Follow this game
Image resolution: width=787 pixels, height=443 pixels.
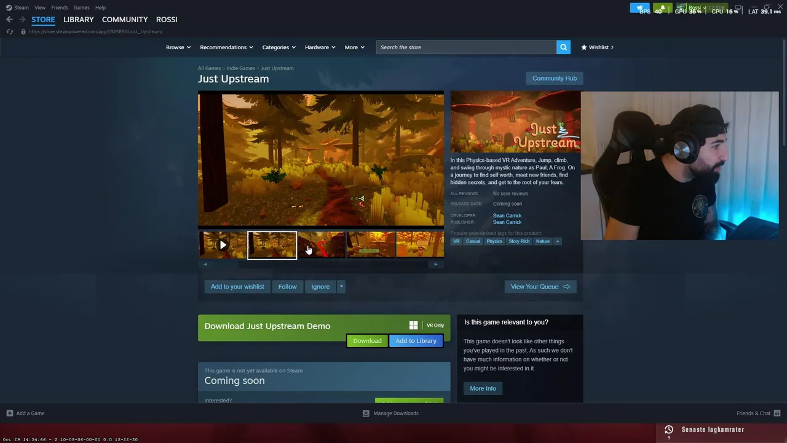(287, 287)
